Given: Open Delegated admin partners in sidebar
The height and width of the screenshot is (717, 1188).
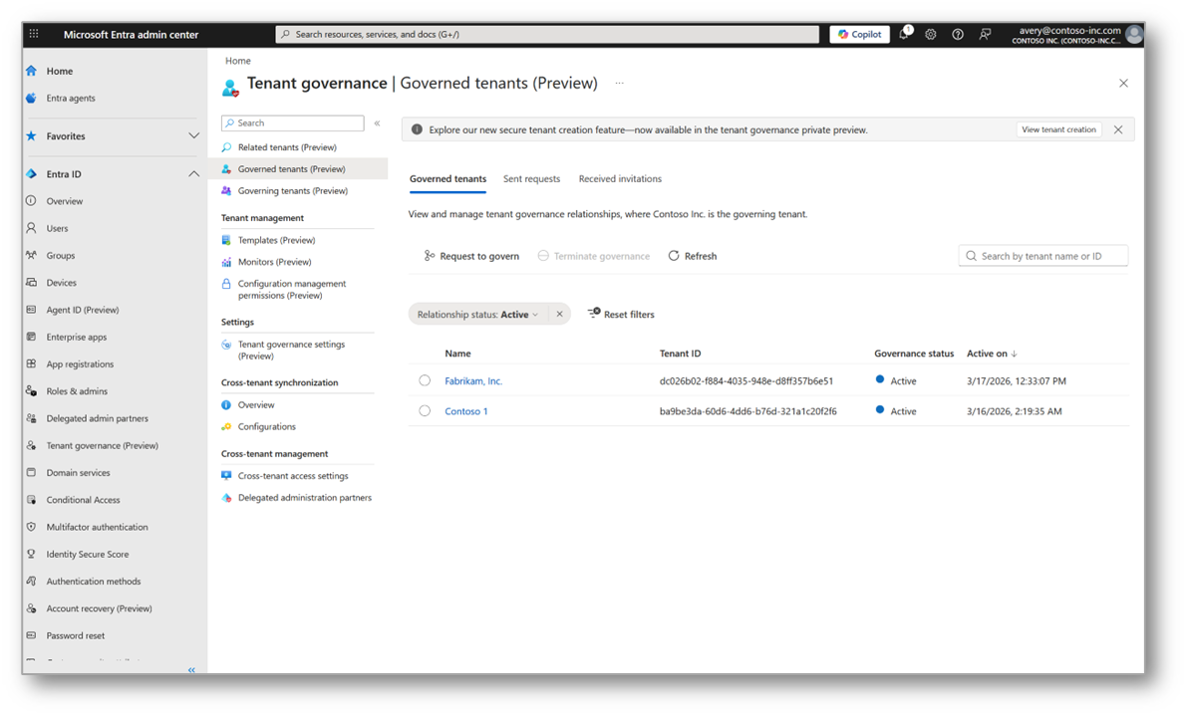Looking at the screenshot, I should tap(97, 418).
